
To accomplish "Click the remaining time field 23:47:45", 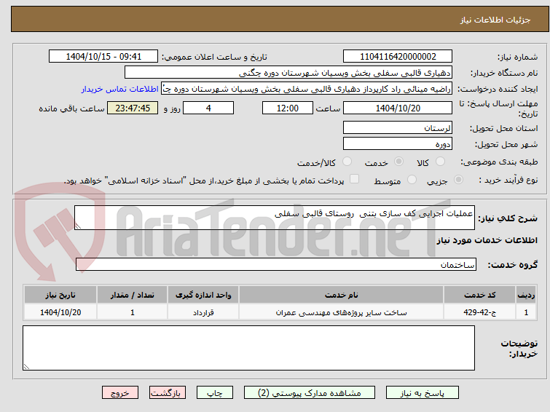I will 133,108.
